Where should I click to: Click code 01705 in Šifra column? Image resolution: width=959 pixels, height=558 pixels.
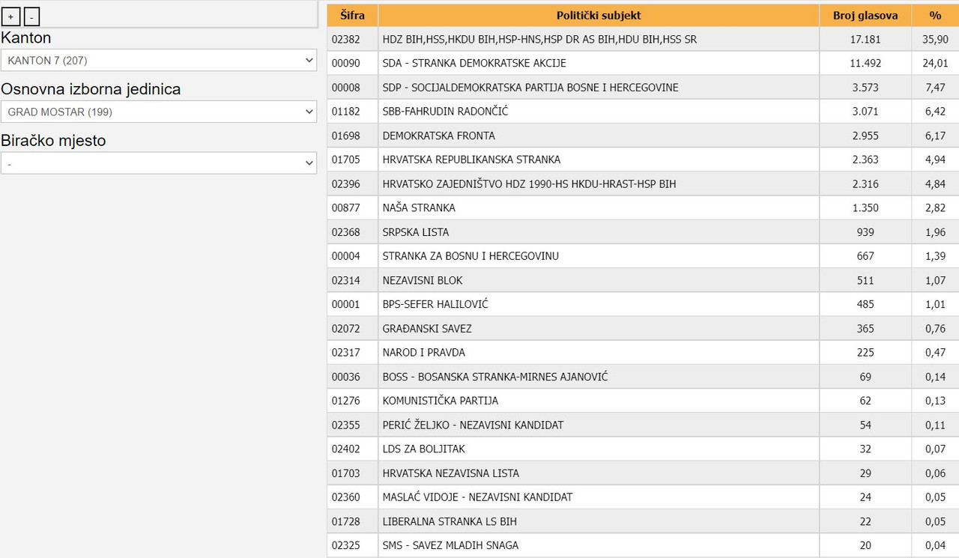coord(345,160)
